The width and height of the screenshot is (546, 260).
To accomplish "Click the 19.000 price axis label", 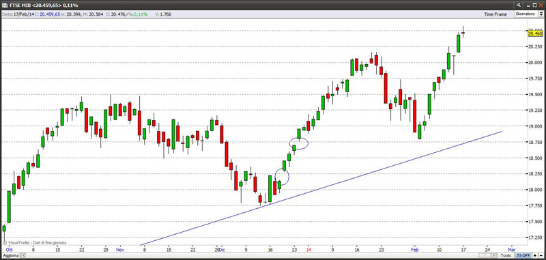I will (536, 126).
